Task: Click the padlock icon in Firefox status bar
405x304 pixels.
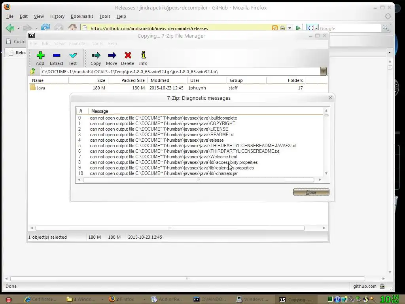Action: [x=382, y=286]
